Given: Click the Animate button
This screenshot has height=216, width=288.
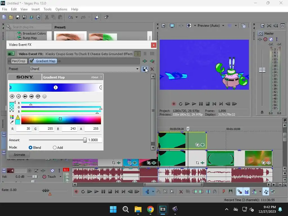Looking at the screenshot, I should point(19,155).
